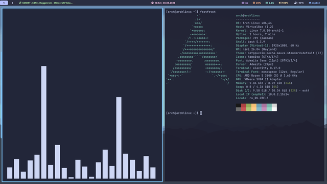Click the grey block in the fastfetch color palette

pyautogui.click(x=239, y=109)
